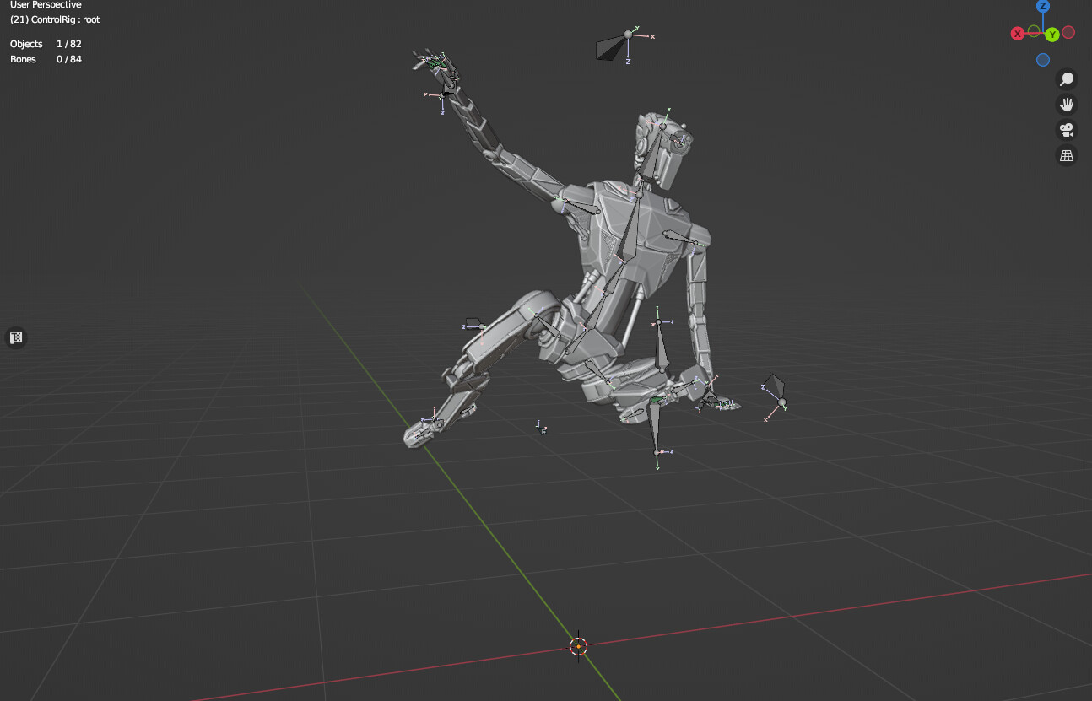The image size is (1092, 701).
Task: Click the red X axis on the gizmo
Action: pyautogui.click(x=1017, y=33)
